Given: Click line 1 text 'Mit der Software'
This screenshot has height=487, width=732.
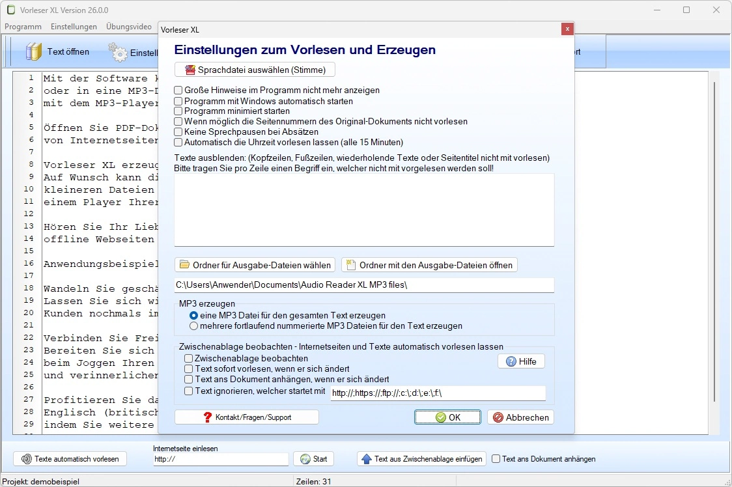Looking at the screenshot, I should pyautogui.click(x=95, y=78).
